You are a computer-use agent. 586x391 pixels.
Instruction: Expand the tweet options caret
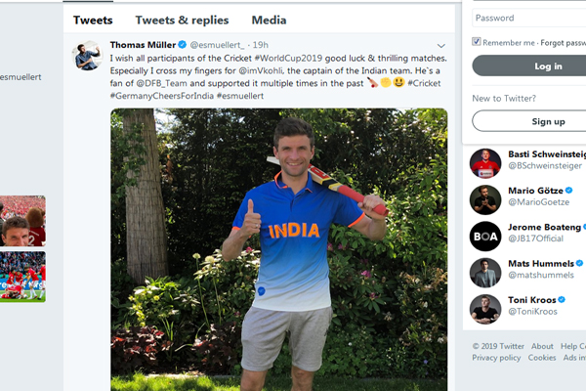441,45
